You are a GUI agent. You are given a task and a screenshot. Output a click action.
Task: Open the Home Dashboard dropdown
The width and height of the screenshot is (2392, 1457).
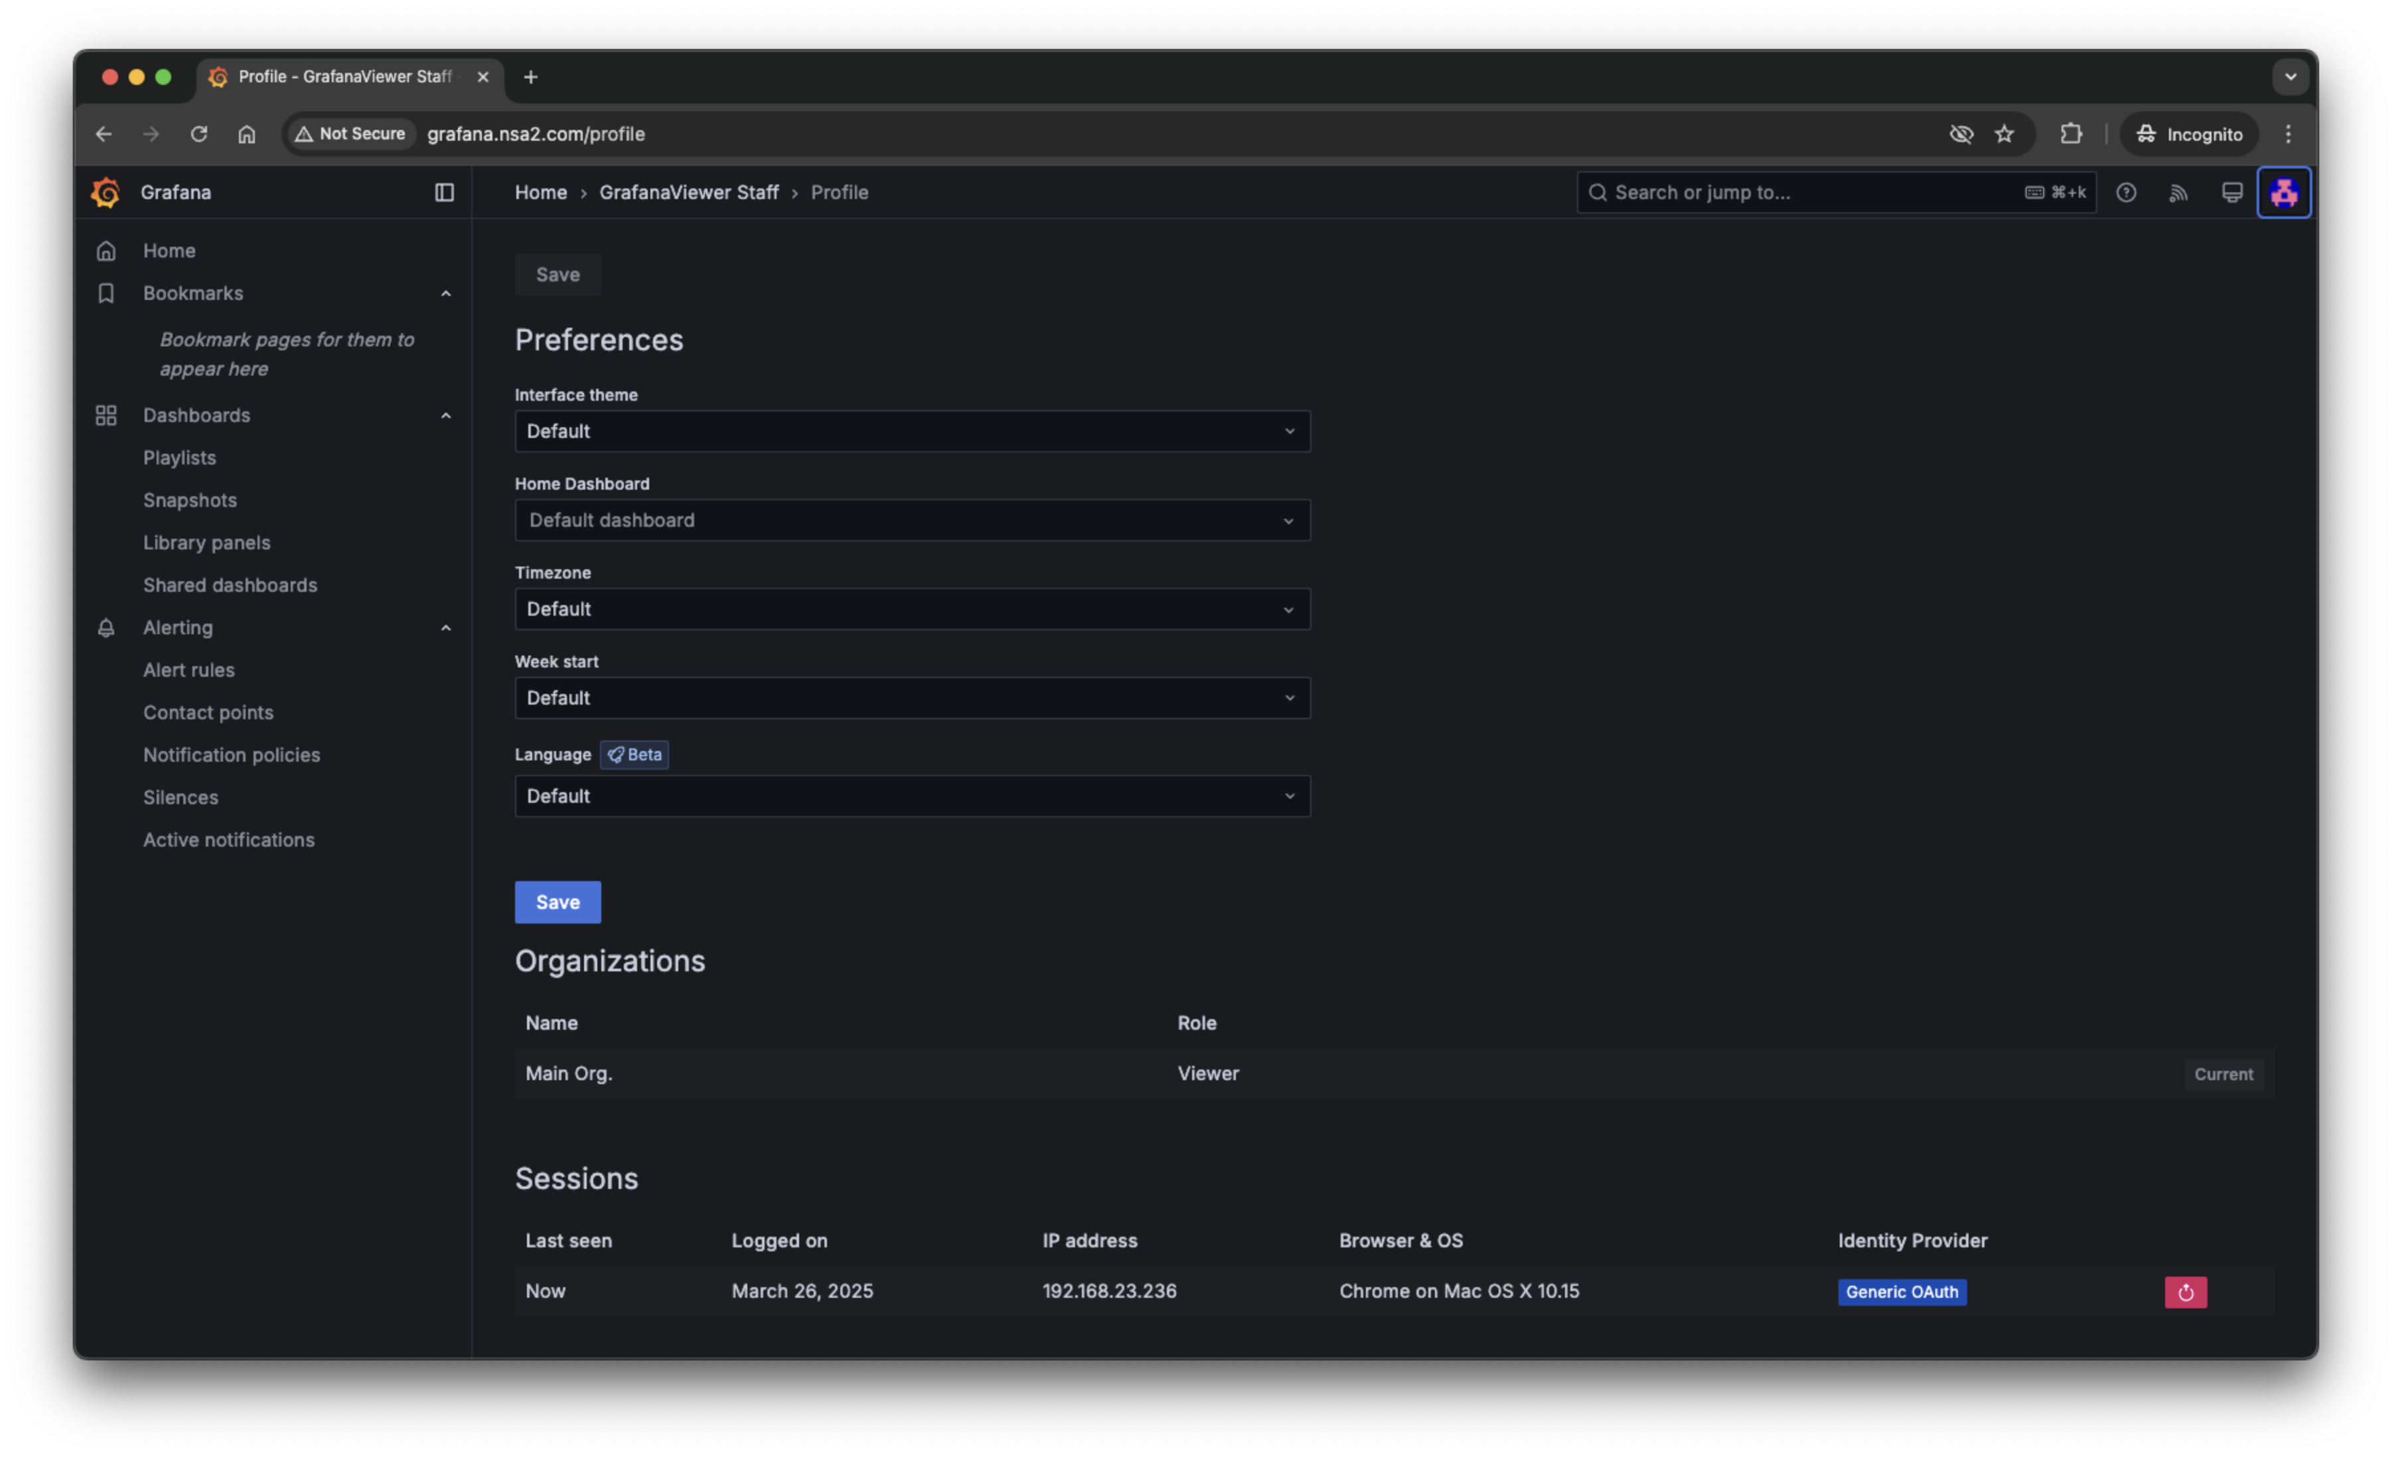coord(913,520)
